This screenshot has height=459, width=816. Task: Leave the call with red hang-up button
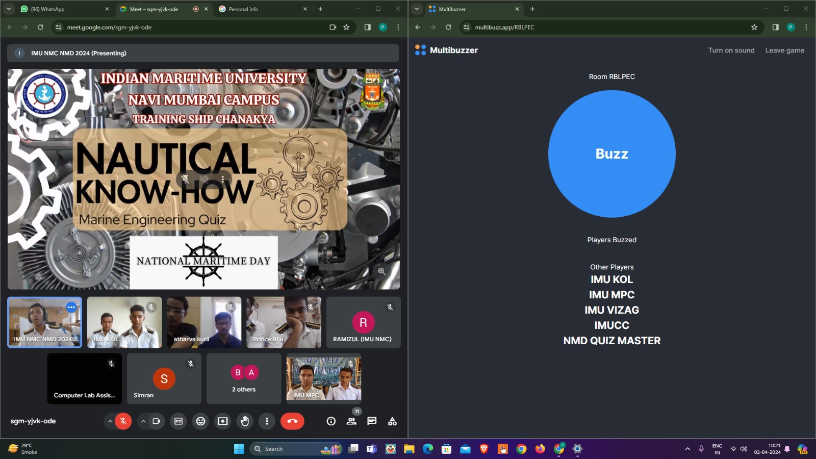(x=292, y=421)
